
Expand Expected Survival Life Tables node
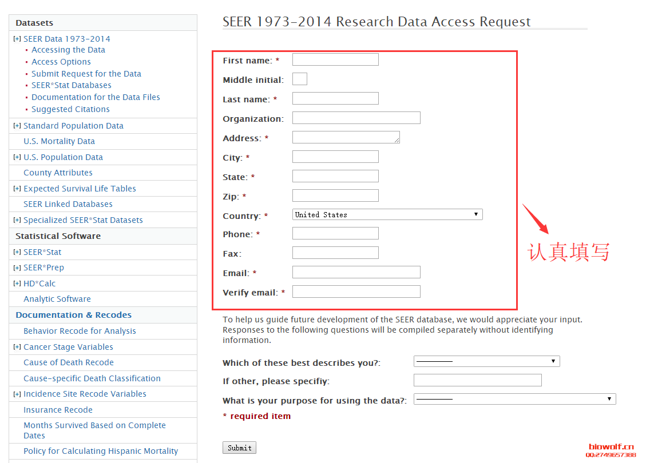click(17, 189)
